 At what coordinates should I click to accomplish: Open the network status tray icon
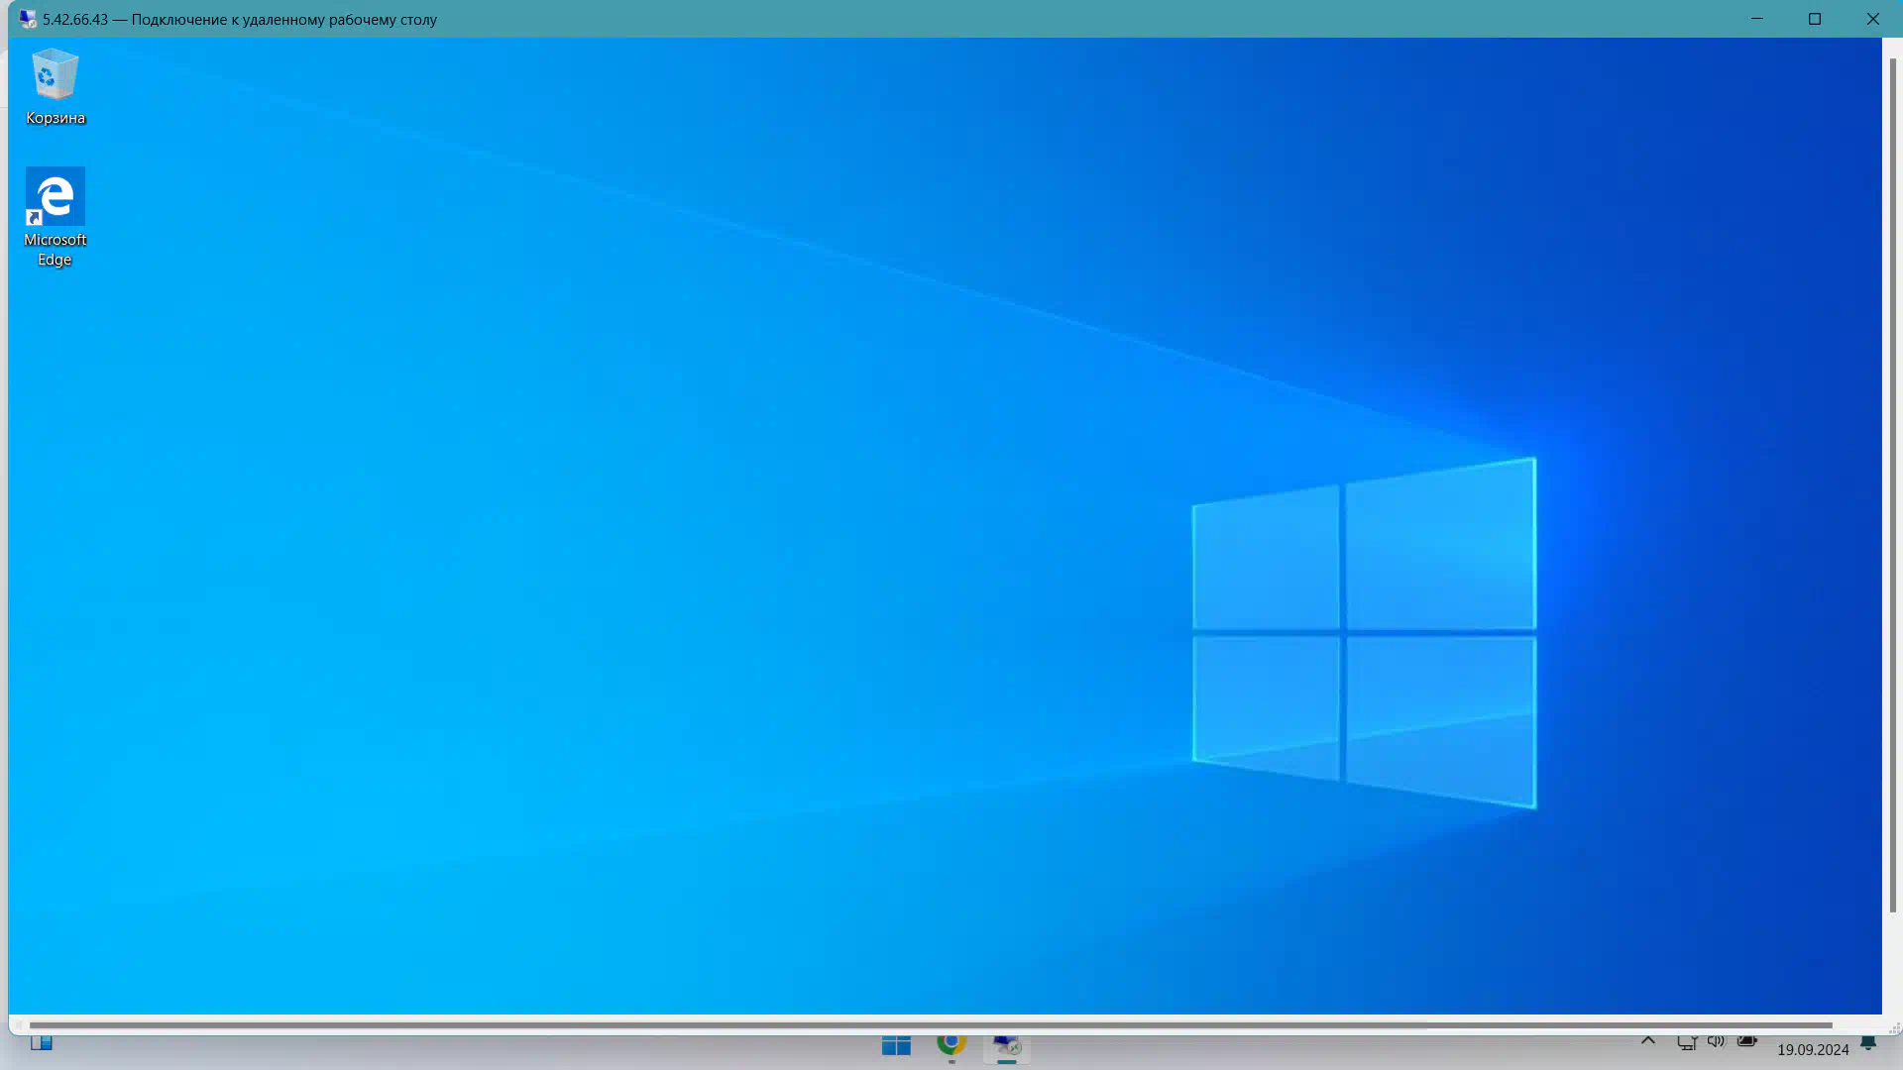pyautogui.click(x=1686, y=1042)
